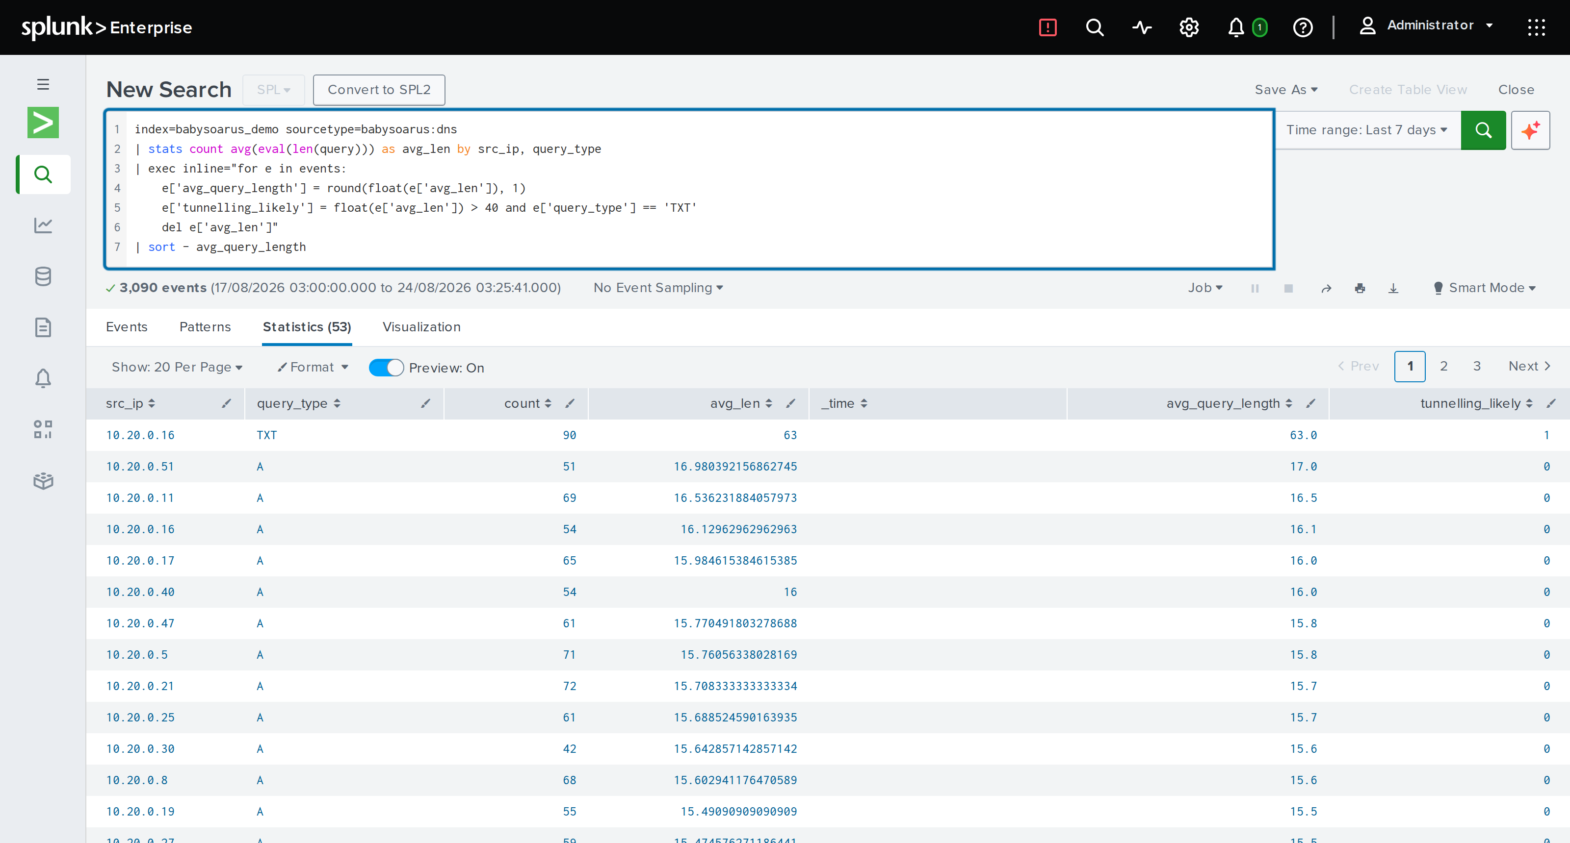Viewport: 1570px width, 843px height.
Task: Click avg_len value 16.536231884057973
Action: (735, 498)
